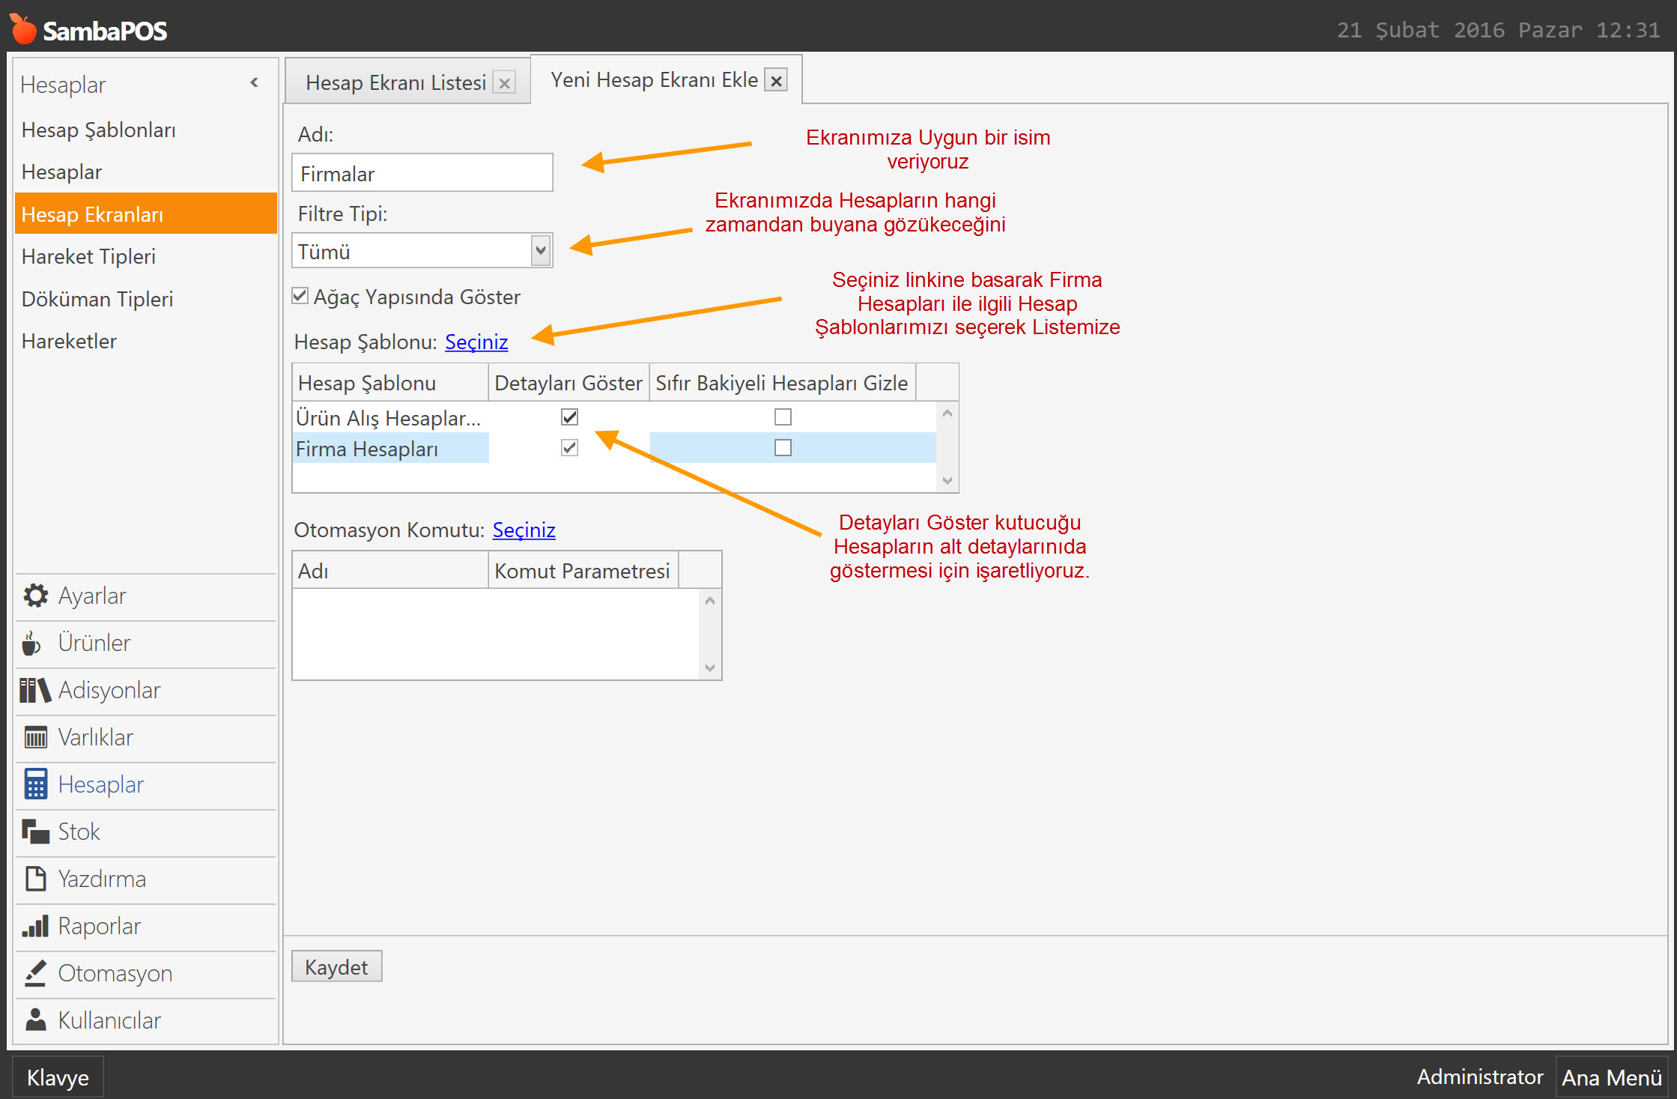Open Varlıklar icon section
The image size is (1677, 1099).
(35, 737)
